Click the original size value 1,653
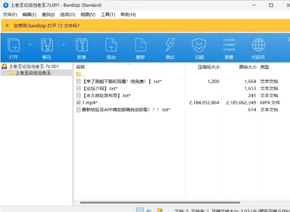This screenshot has height=212, width=290. pyautogui.click(x=250, y=88)
